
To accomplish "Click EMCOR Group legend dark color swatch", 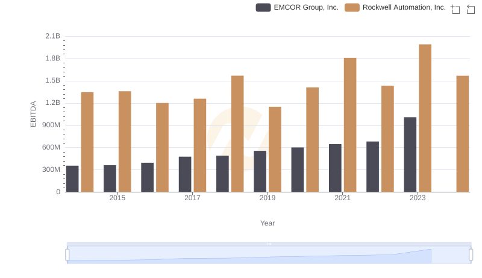I will point(263,7).
